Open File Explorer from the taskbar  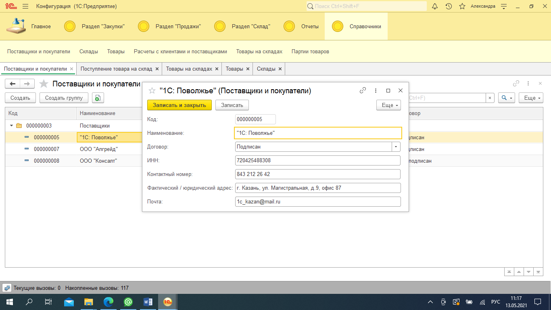coord(89,302)
